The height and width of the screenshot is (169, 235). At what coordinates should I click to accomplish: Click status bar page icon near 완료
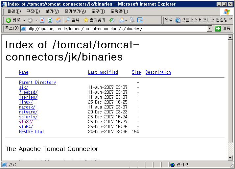(x=5, y=165)
